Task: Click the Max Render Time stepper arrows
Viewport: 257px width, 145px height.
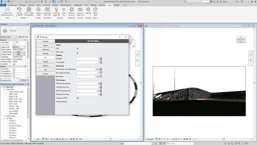Action: point(101,69)
